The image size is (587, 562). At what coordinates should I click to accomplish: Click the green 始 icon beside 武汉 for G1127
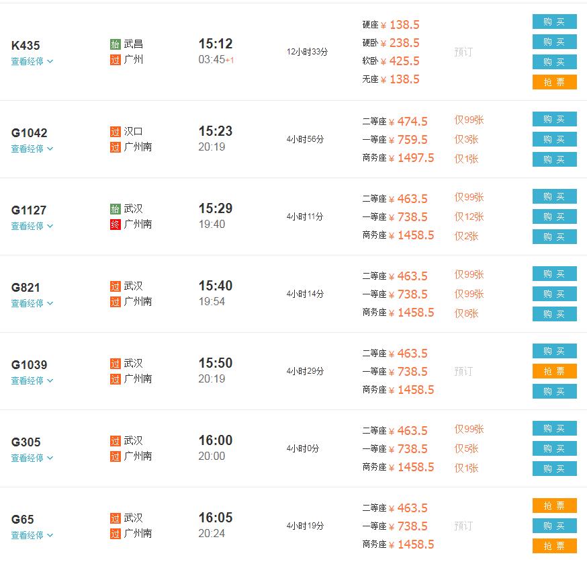[116, 208]
